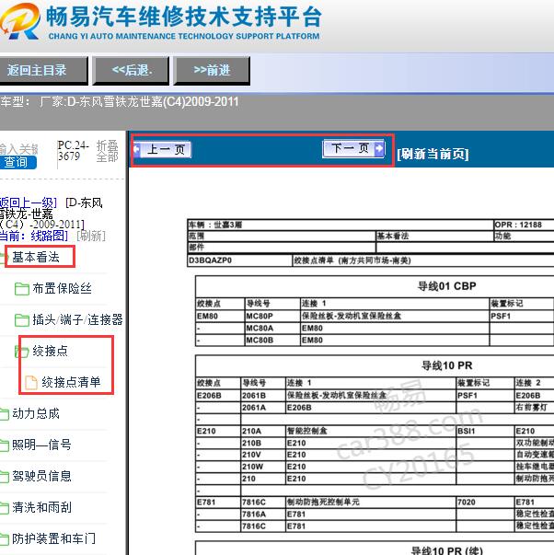Expand the 动力总成 category
This screenshot has height=555, width=554.
(x=36, y=413)
